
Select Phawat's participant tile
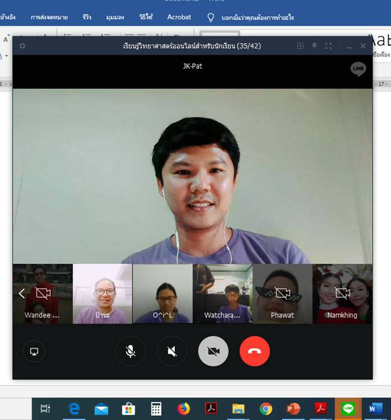click(282, 294)
